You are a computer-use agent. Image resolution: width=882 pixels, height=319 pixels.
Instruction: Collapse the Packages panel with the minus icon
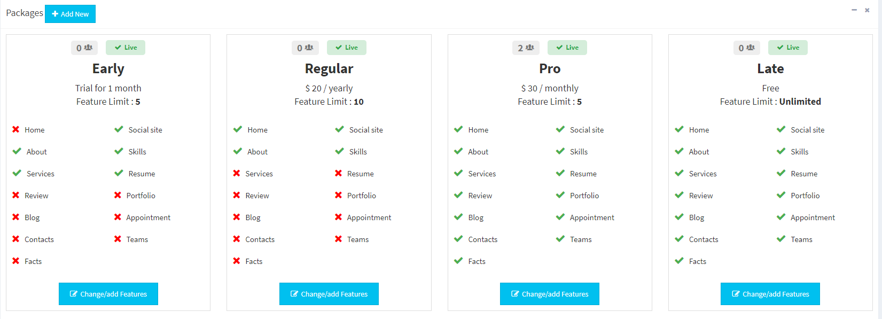pos(854,10)
